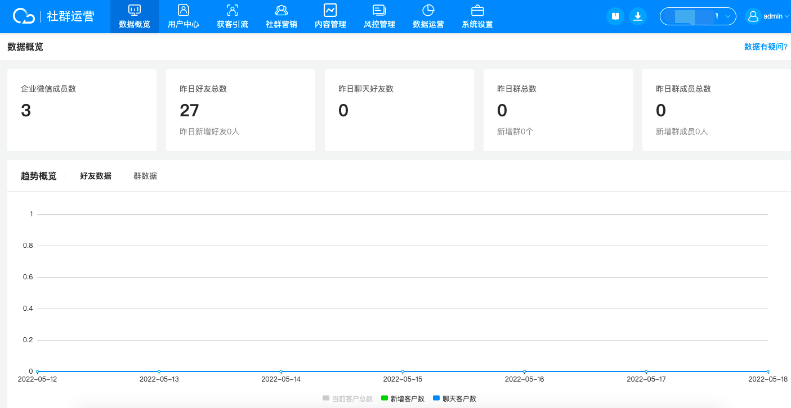Screen dimensions: 791x408
Task: Click the 2022-05-15 axis label
Action: pos(403,379)
